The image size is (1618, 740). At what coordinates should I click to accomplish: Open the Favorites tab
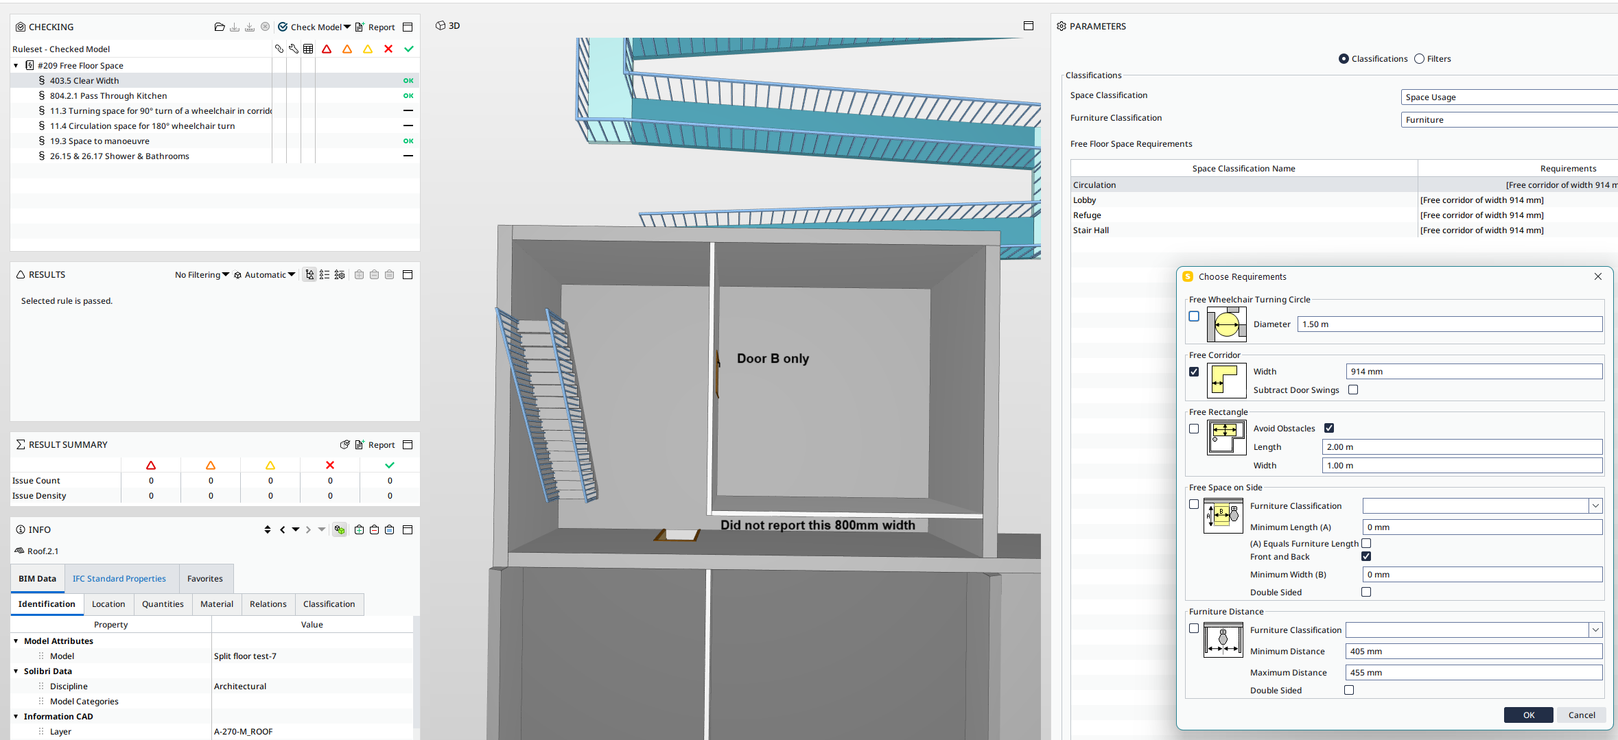(204, 578)
